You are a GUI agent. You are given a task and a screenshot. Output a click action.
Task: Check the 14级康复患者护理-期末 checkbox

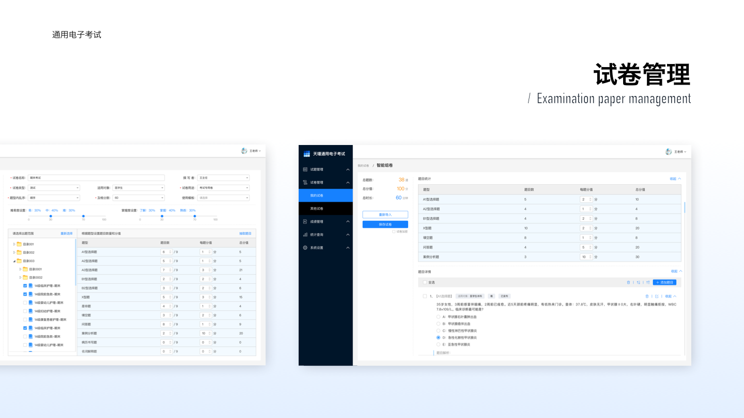(x=25, y=319)
